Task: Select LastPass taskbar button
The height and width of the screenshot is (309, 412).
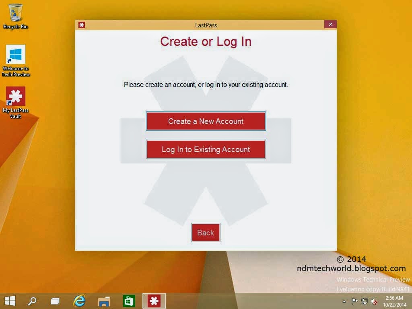Action: coord(154,301)
